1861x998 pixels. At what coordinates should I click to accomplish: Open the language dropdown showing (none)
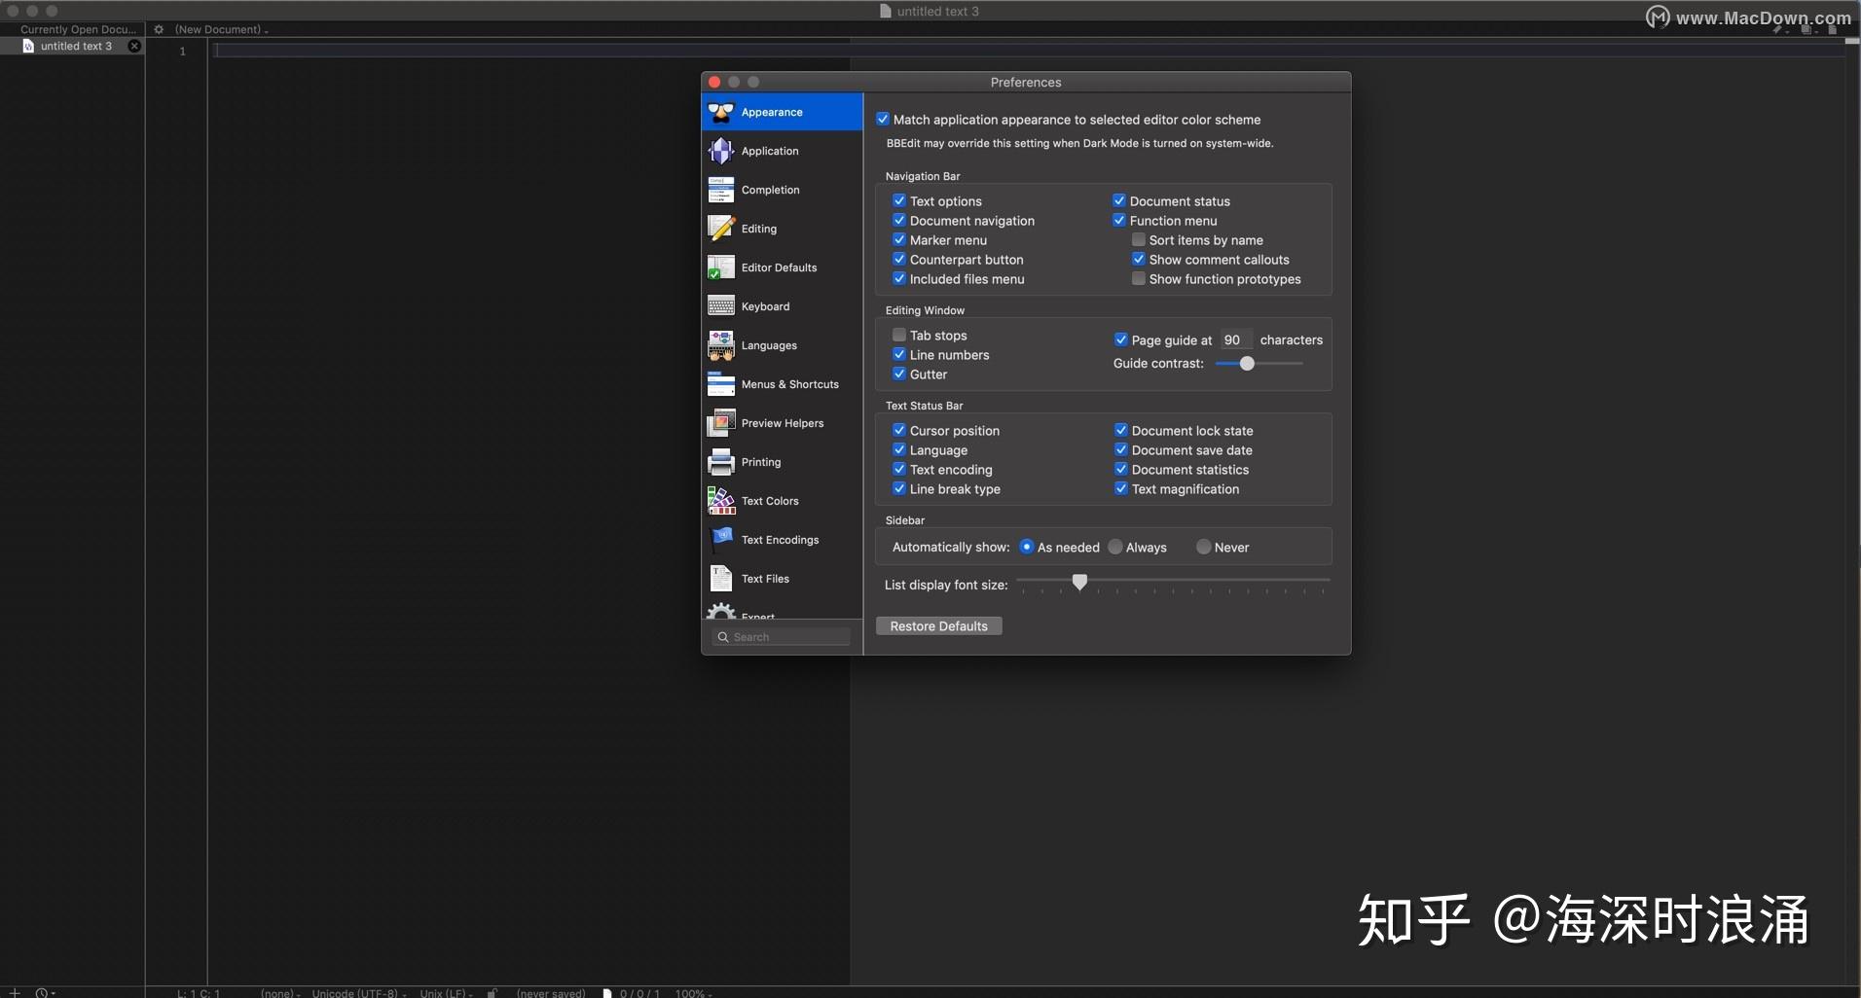click(281, 992)
